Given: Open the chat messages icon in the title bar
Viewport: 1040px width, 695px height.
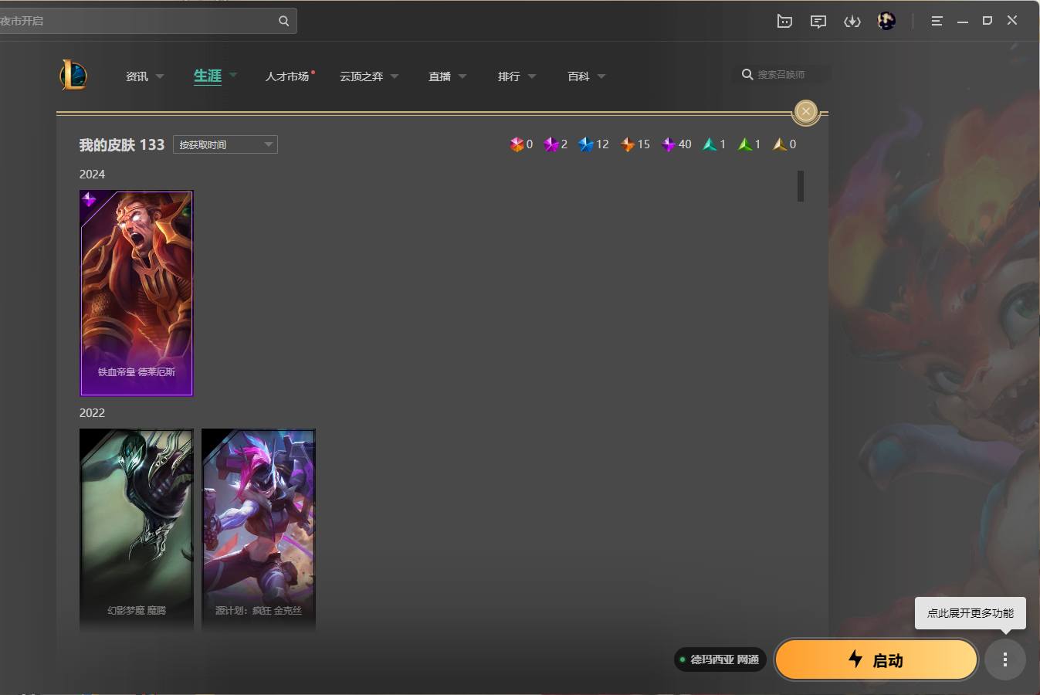Looking at the screenshot, I should tap(818, 21).
